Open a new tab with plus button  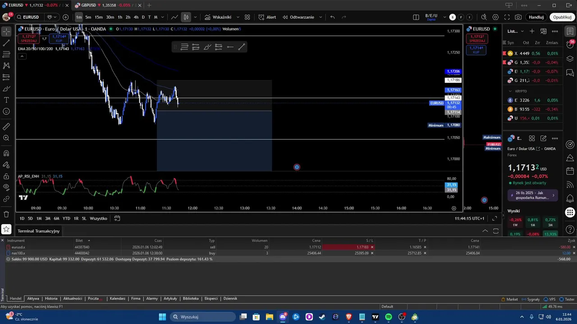(149, 5)
